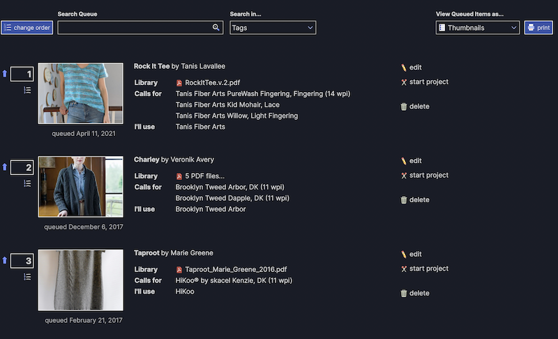
Task: Click the pencil edit icon for Rock It Tee
Action: point(403,68)
